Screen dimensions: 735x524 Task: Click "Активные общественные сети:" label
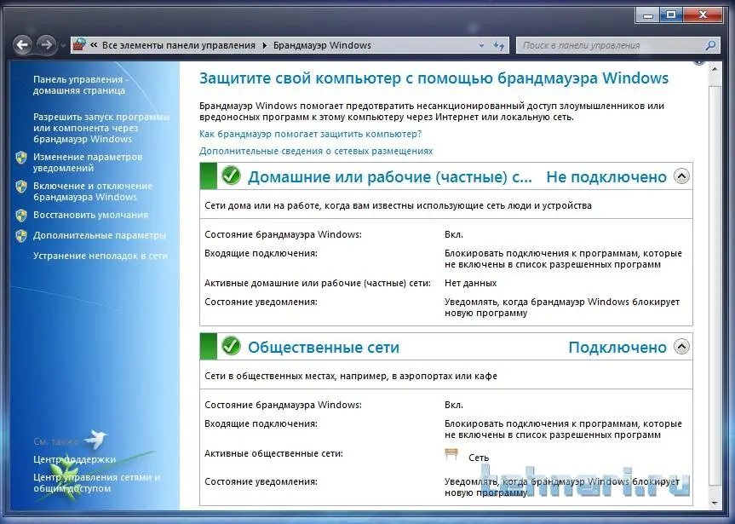(x=273, y=453)
